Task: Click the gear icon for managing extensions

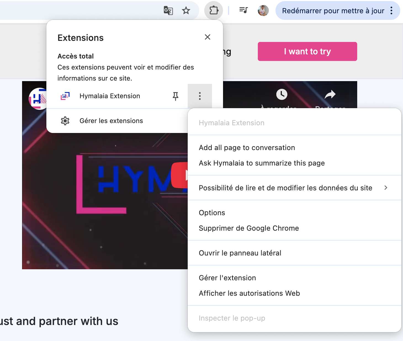Action: (x=65, y=121)
